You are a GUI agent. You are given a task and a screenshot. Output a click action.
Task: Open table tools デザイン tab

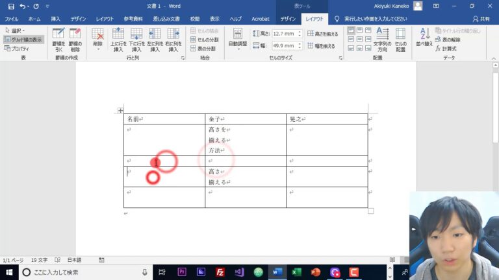click(x=288, y=19)
